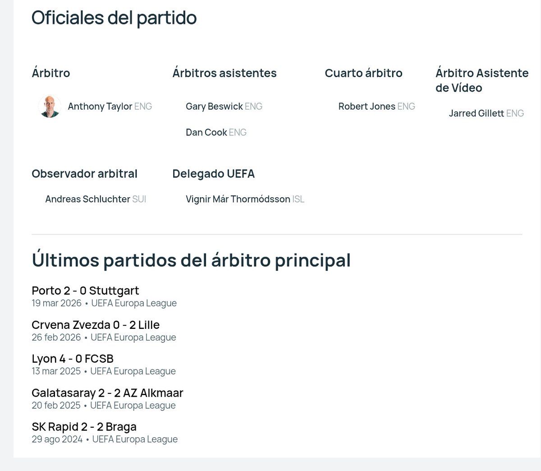The image size is (541, 471).
Task: Open the Galatasaray 2 - 2 AZ Alkmaar match
Action: click(107, 393)
